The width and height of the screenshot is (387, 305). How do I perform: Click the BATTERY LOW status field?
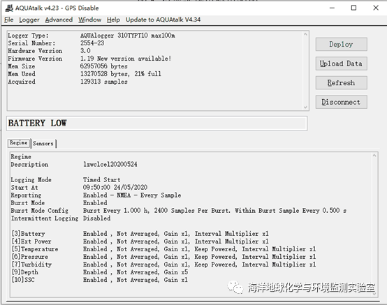click(x=157, y=124)
